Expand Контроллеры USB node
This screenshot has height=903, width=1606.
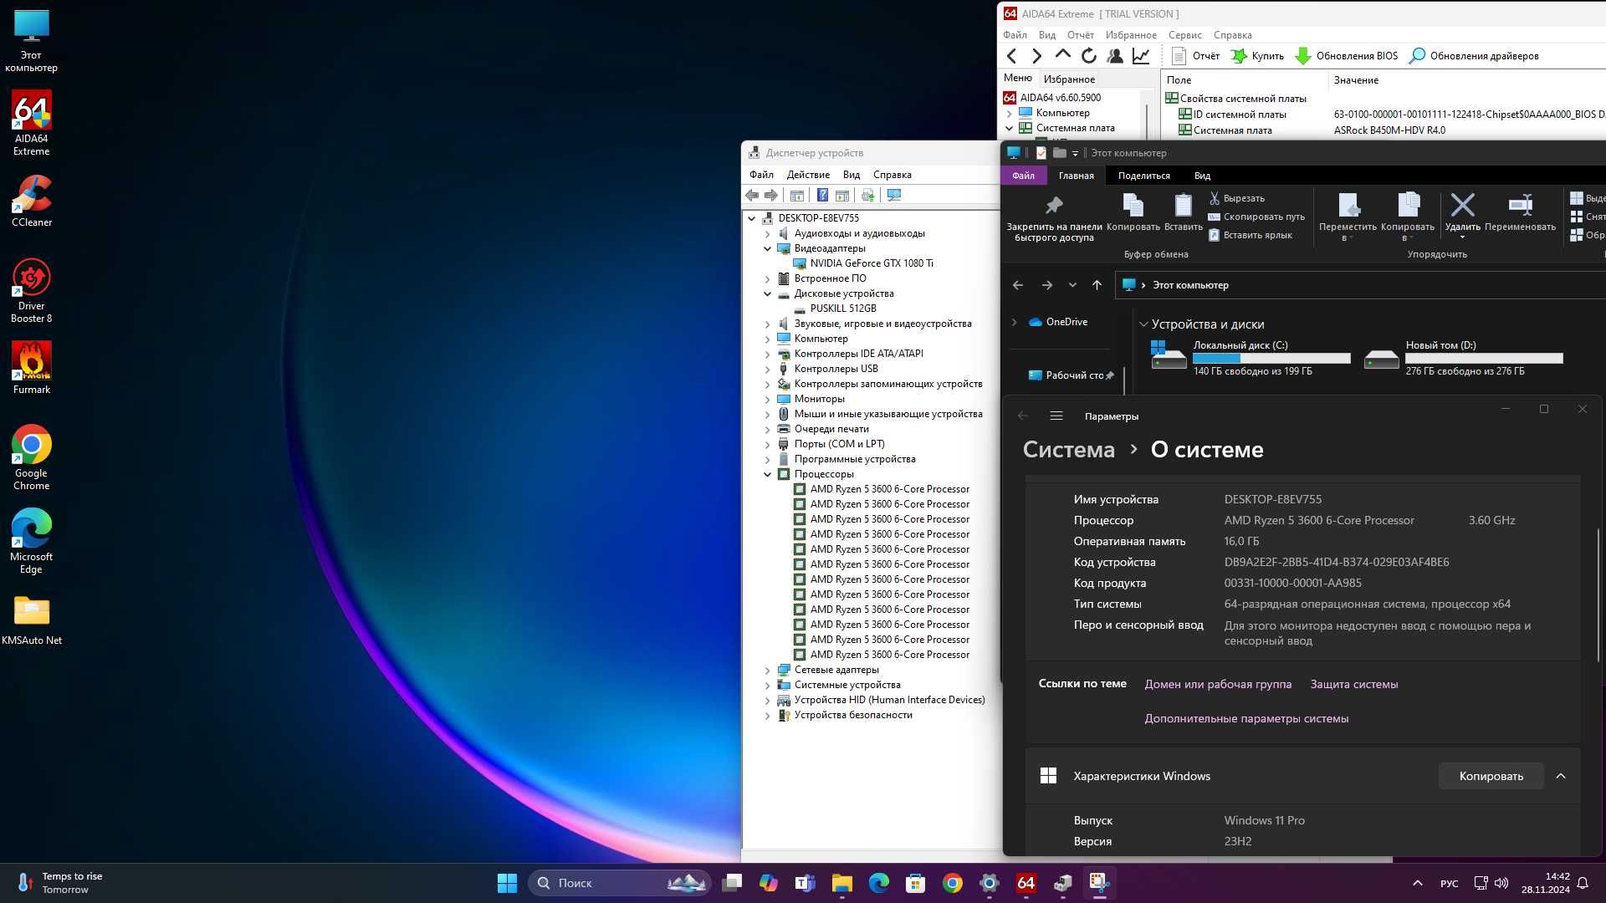[x=767, y=369]
